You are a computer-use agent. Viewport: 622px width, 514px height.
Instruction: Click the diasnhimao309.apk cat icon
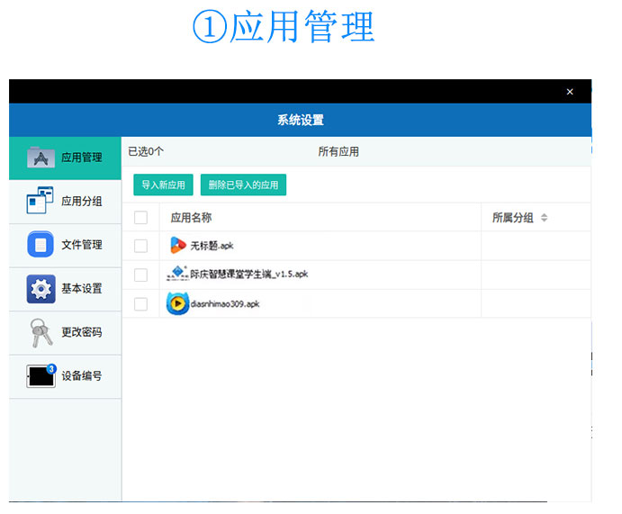(x=177, y=303)
